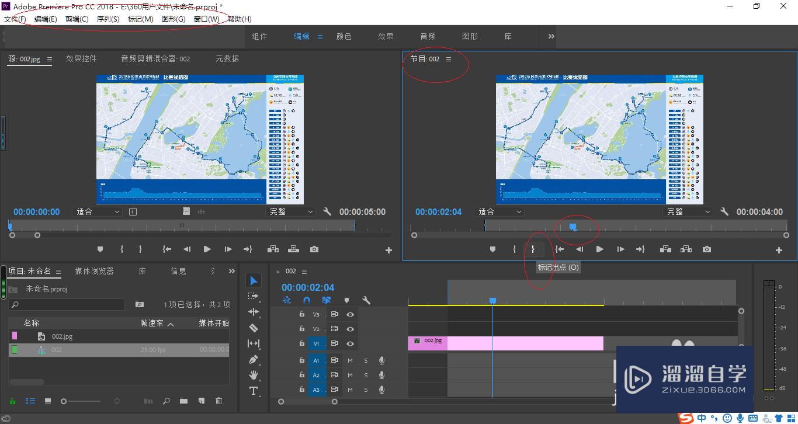
Task: Export frame from Program monitor
Action: pos(707,249)
